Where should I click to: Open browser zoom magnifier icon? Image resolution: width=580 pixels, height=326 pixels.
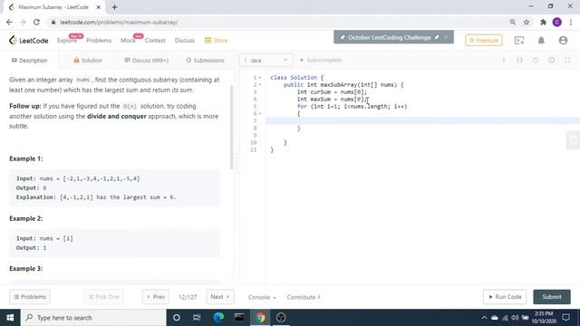point(513,22)
